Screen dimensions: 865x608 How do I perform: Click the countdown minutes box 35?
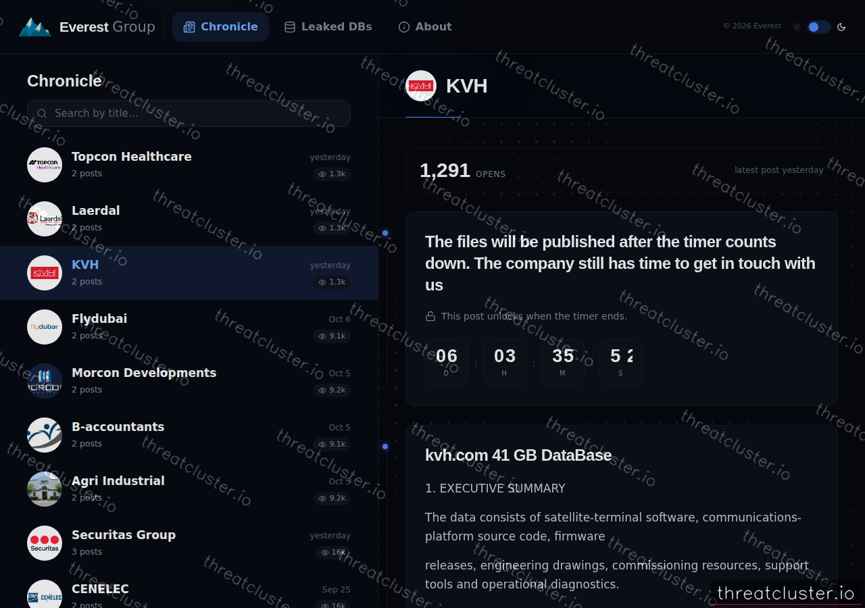tap(563, 363)
